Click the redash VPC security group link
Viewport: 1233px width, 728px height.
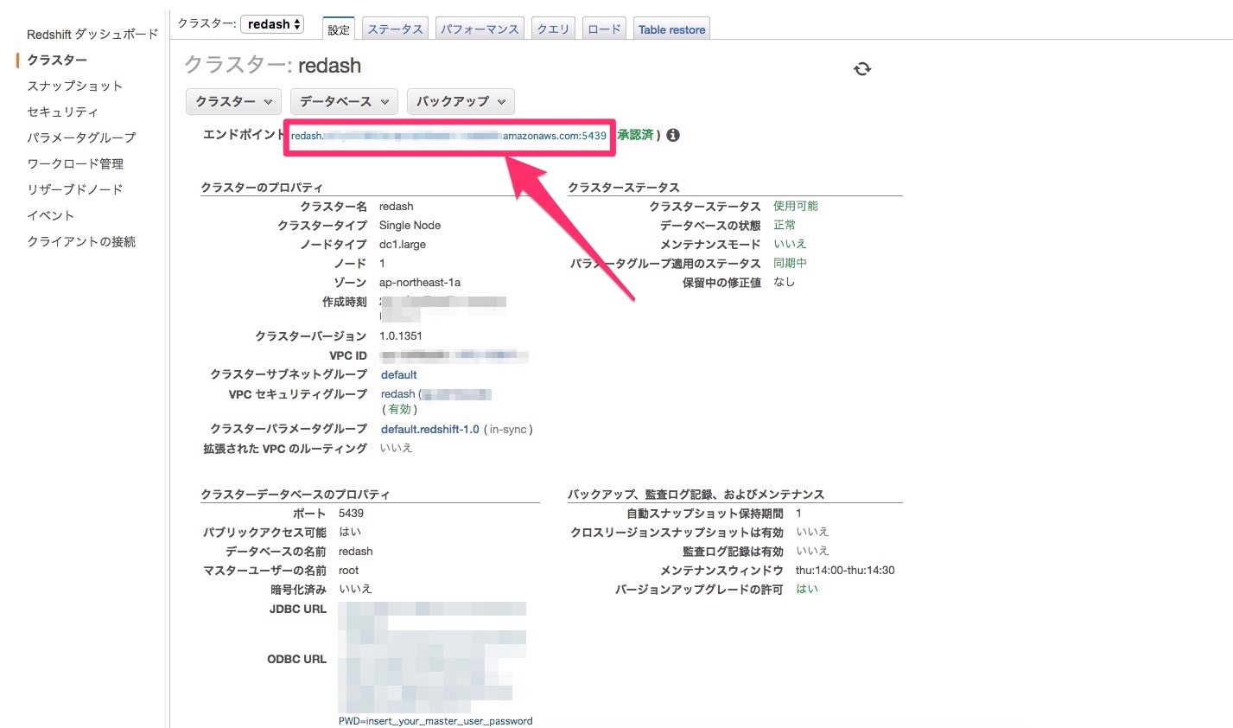397,394
